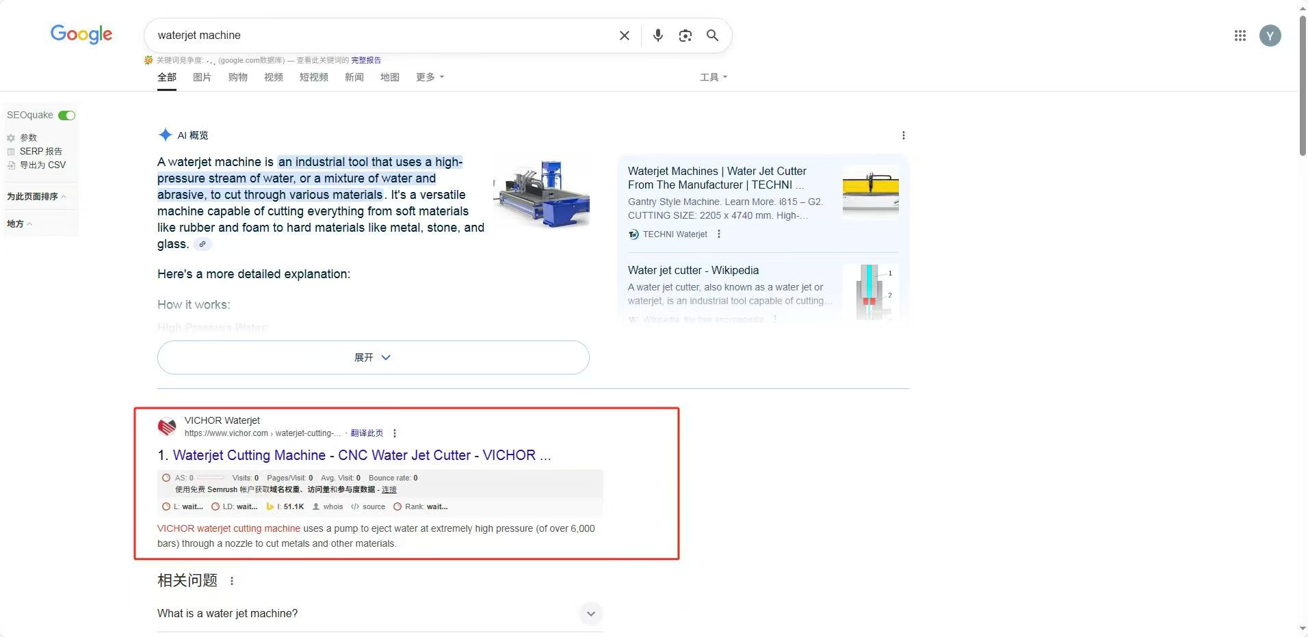Screen dimensions: 1308x637
Task: Expand the AI overview with 展开 button
Action: click(373, 357)
